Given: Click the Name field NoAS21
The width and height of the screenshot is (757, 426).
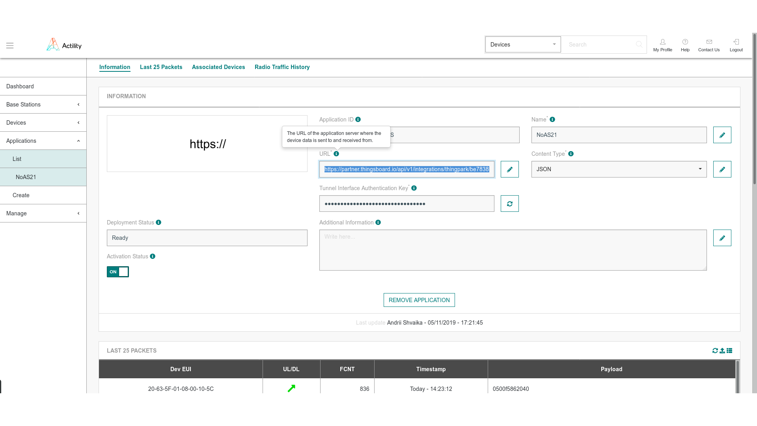Looking at the screenshot, I should point(619,135).
